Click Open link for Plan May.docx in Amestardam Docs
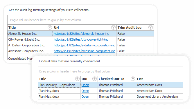194x109 pixels. click(85, 91)
